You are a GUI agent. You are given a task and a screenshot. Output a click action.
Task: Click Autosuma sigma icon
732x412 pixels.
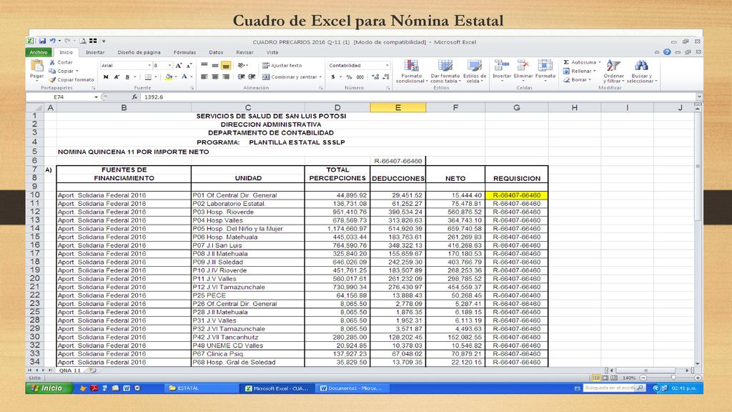point(566,62)
